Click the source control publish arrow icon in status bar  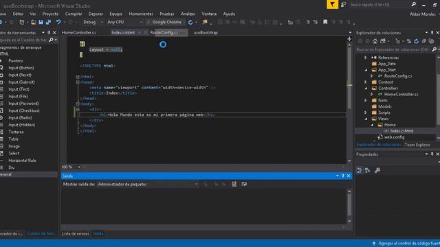click(374, 244)
